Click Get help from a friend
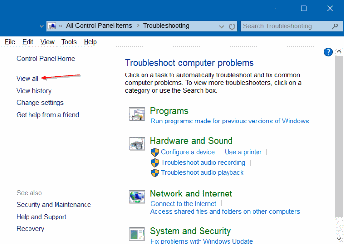This screenshot has width=344, height=244. pos(48,115)
